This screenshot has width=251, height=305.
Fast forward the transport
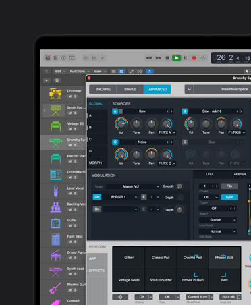[x=159, y=58]
